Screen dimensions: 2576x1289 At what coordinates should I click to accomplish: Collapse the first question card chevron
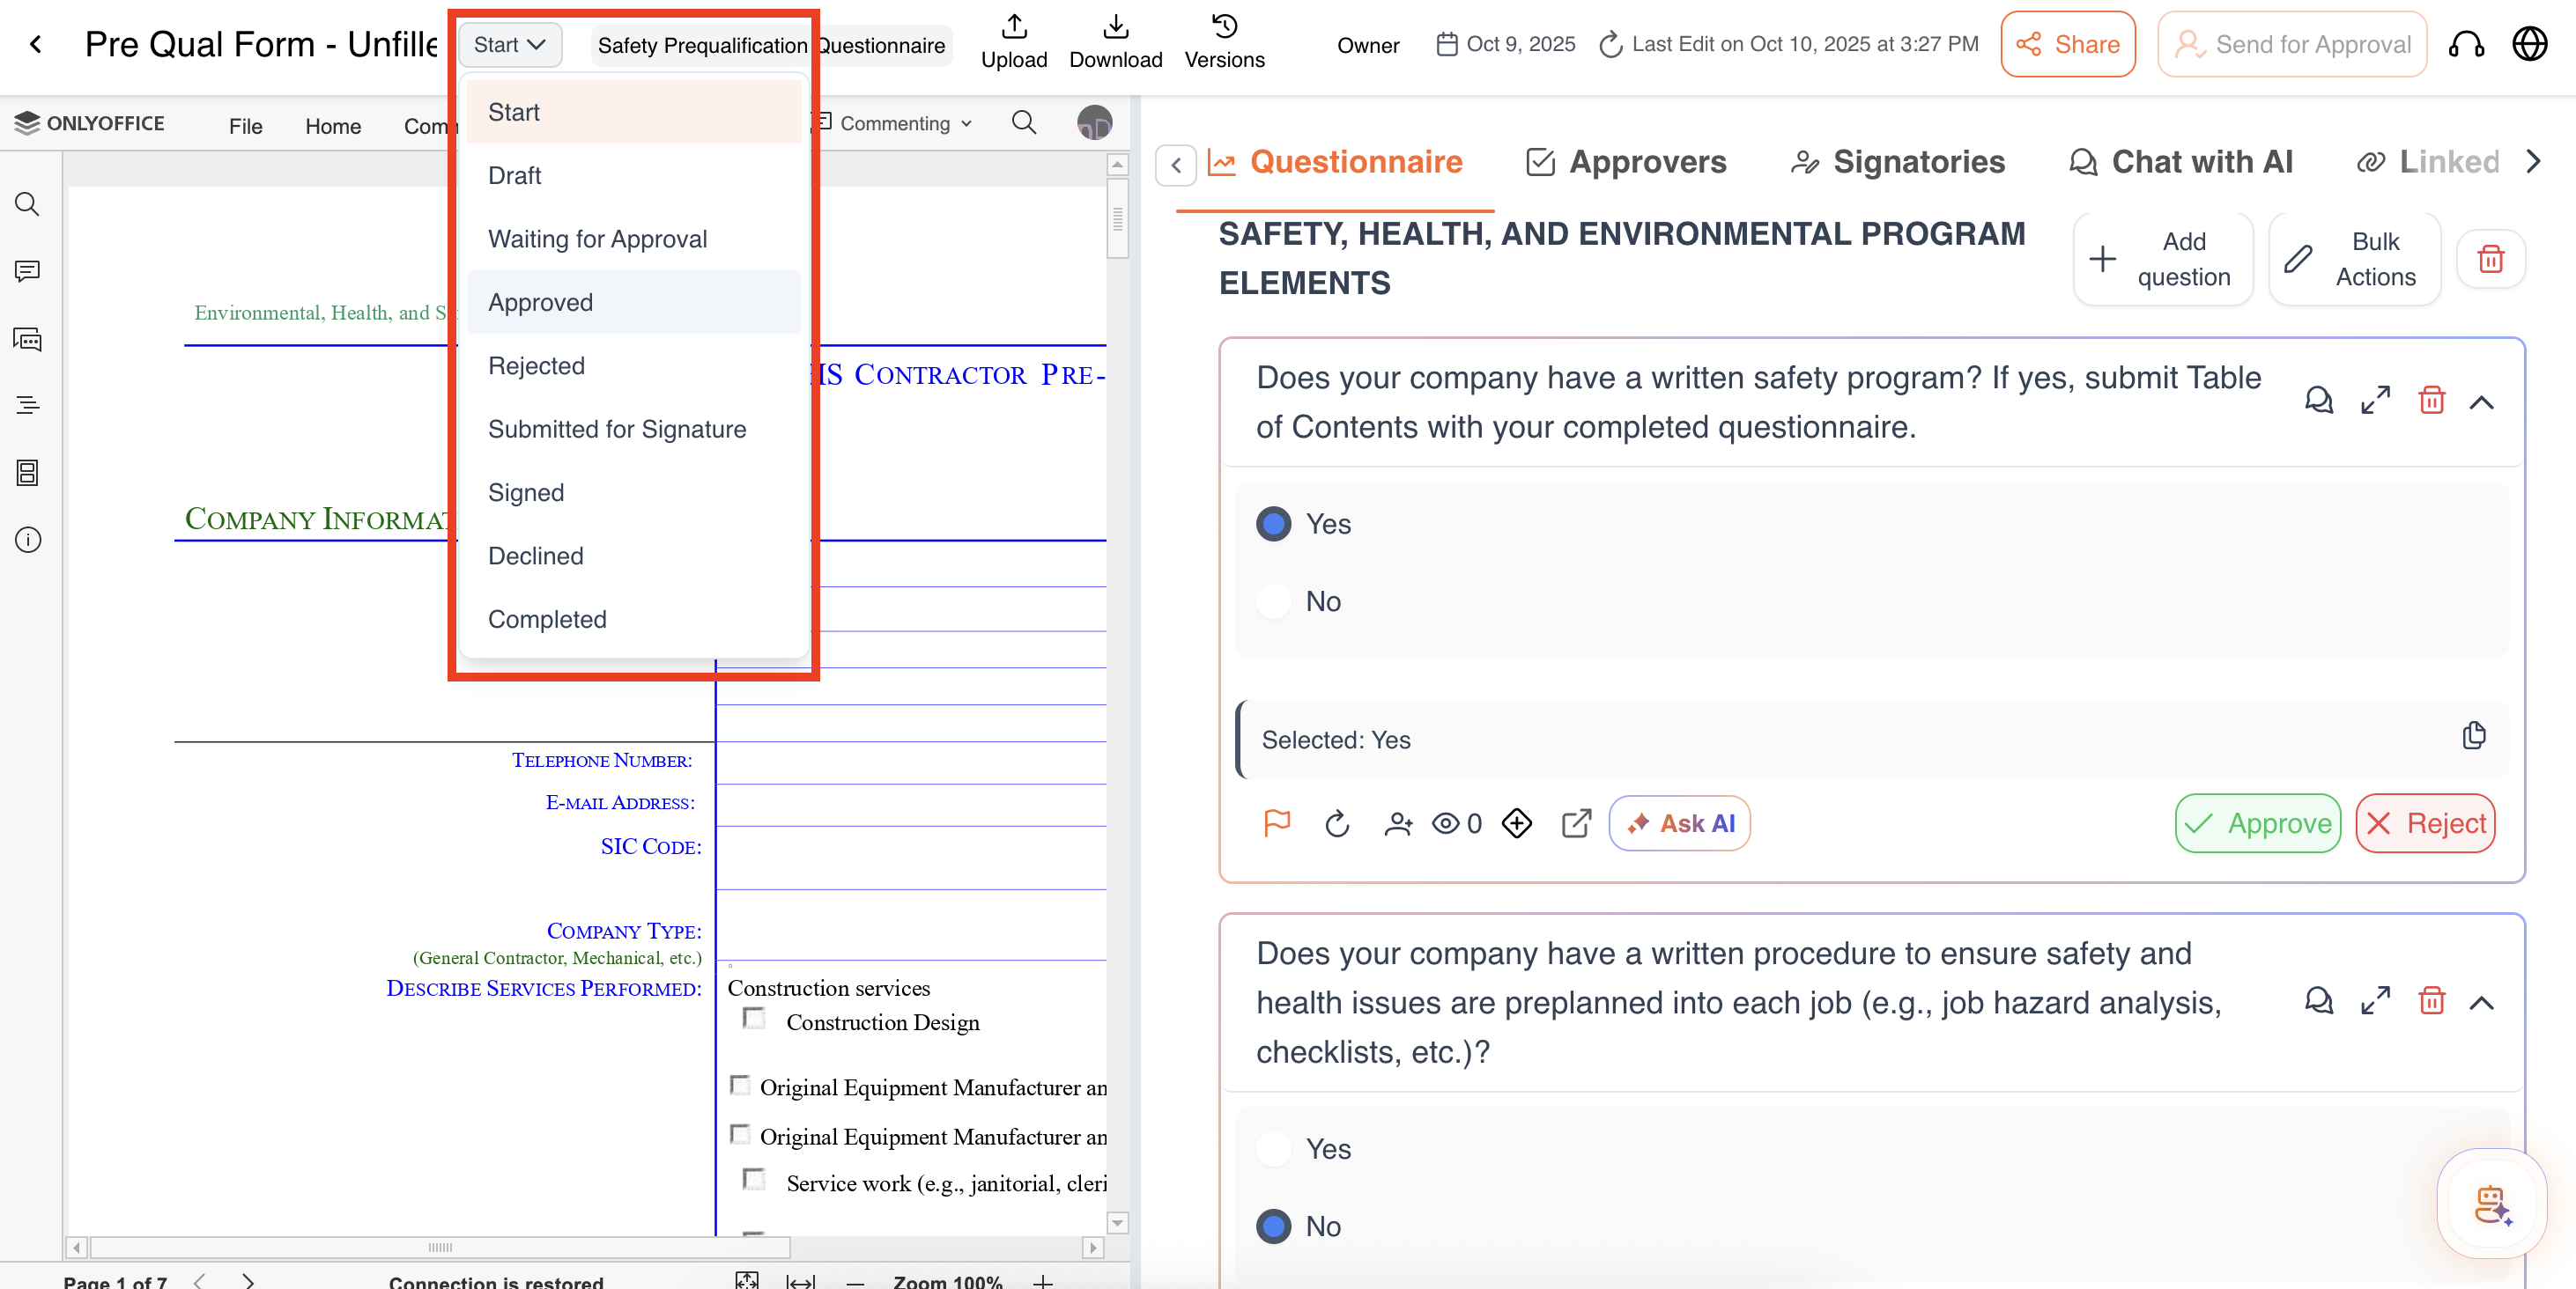[x=2481, y=402]
